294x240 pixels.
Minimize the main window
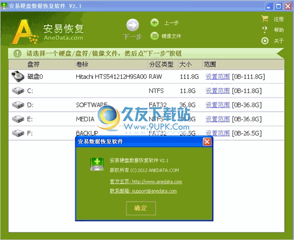click(269, 6)
